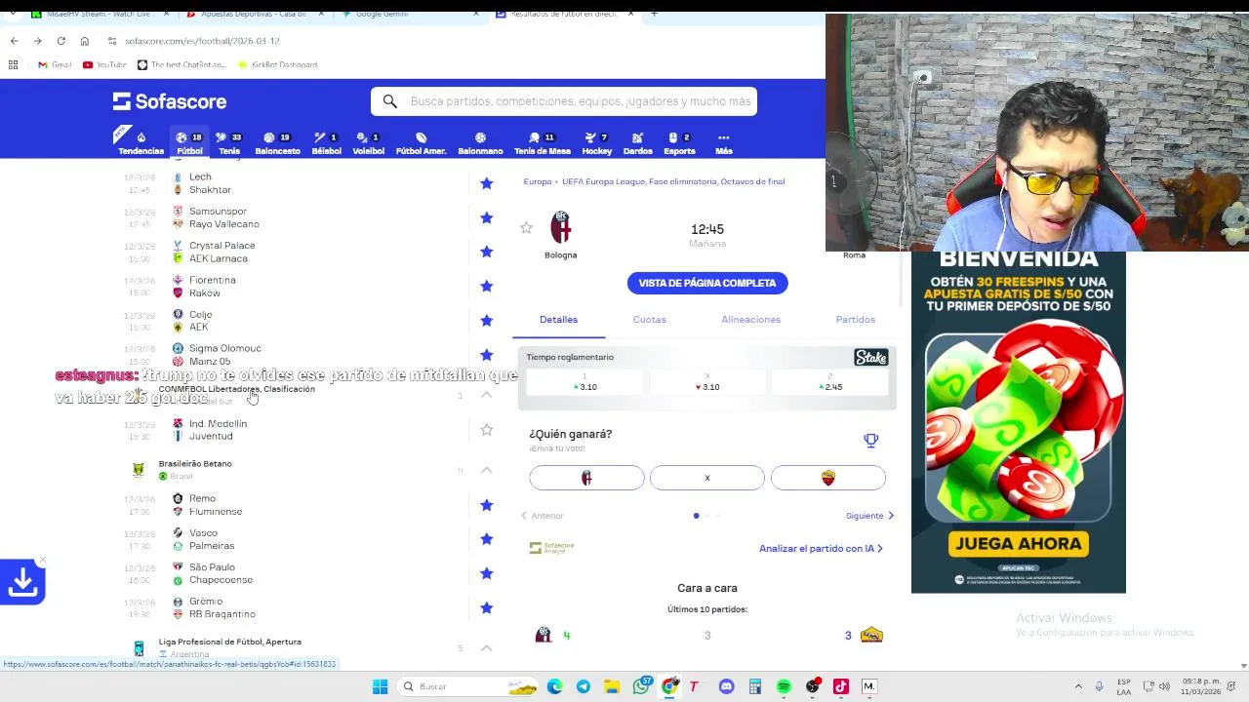This screenshot has height=702, width=1249.
Task: Collapse the Liga Profesional de Fútbol section
Action: (x=486, y=648)
